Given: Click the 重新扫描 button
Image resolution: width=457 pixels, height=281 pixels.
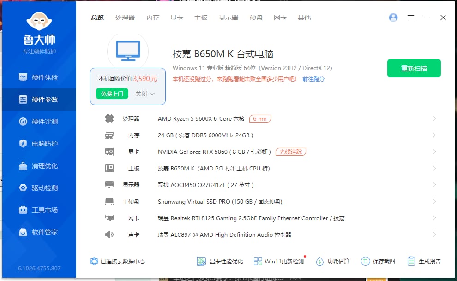Looking at the screenshot, I should 414,68.
